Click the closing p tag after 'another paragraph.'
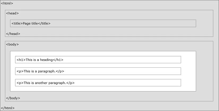This screenshot has width=219, height=111. coord(70,83)
